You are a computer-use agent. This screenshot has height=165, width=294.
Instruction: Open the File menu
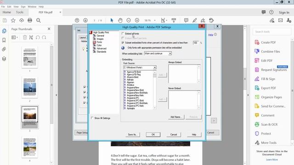pos(3,6)
